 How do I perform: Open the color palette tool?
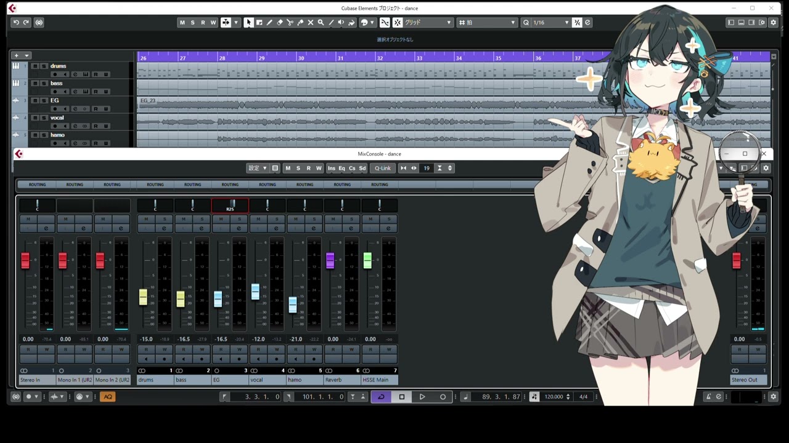point(364,23)
